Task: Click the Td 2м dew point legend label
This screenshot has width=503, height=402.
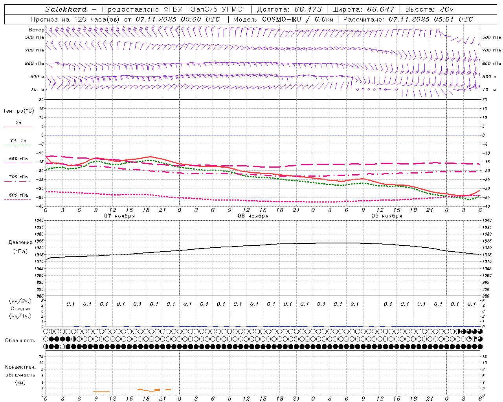Action: (x=18, y=141)
